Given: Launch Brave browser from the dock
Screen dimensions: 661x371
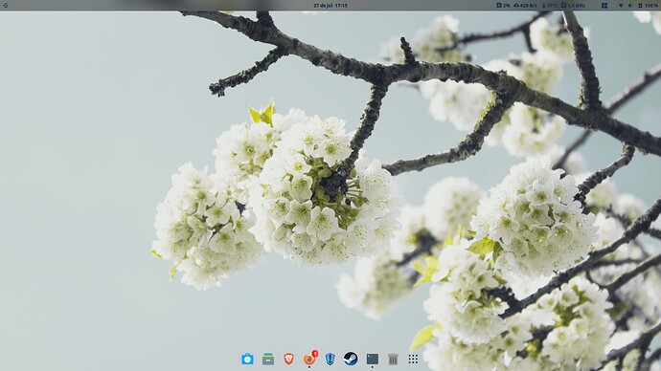Looking at the screenshot, I should pos(288,359).
